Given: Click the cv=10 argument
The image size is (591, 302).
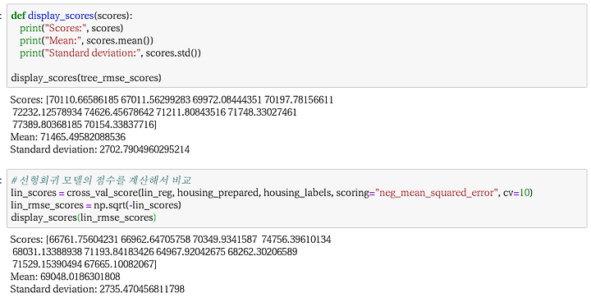Looking at the screenshot, I should (x=516, y=193).
